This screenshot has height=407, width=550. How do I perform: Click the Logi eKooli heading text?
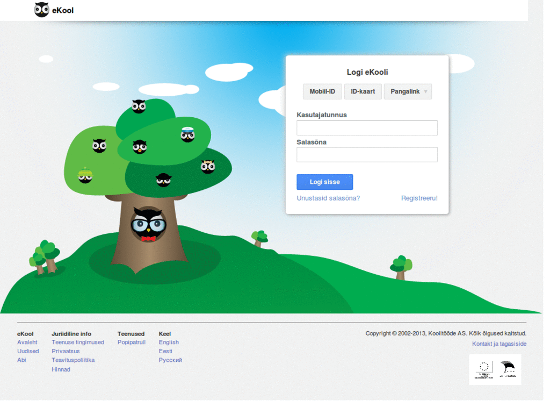[367, 72]
